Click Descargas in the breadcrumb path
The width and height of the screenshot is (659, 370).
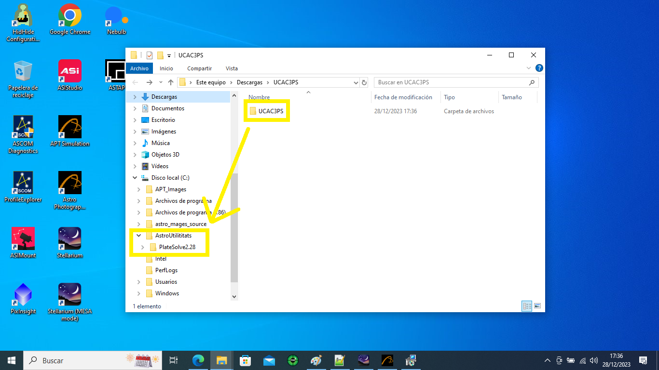(x=249, y=82)
